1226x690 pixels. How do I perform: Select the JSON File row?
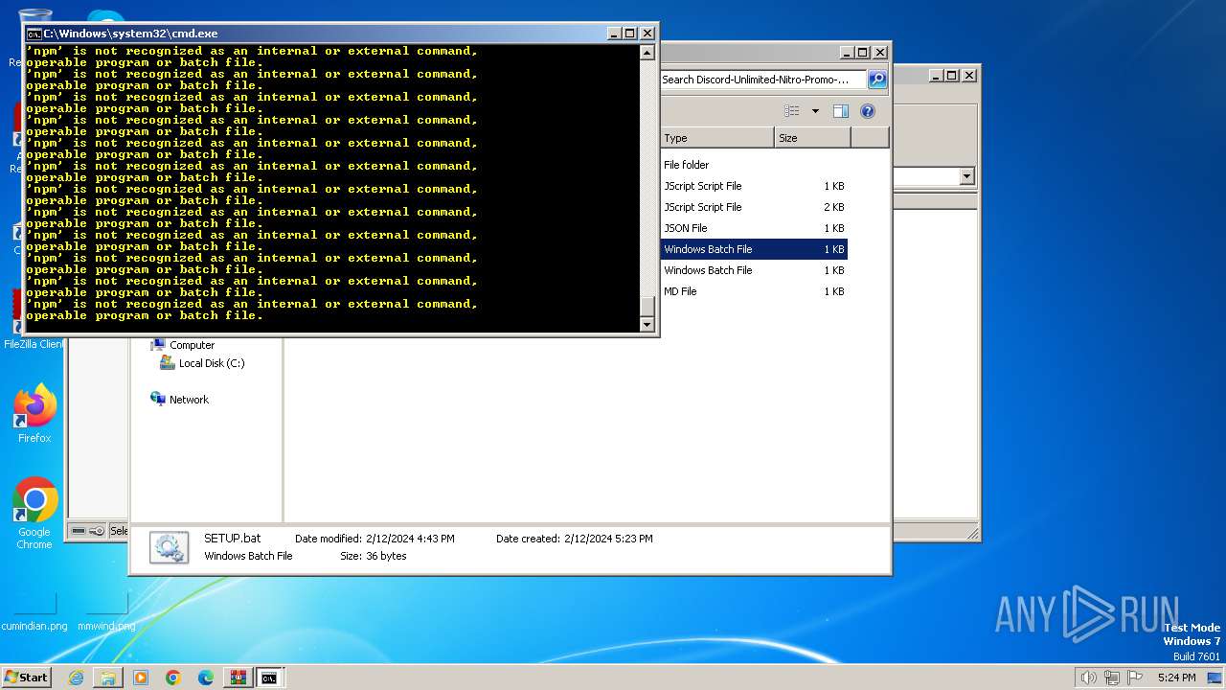(x=754, y=228)
